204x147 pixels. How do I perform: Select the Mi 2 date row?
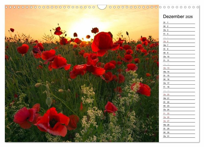tap(179, 26)
